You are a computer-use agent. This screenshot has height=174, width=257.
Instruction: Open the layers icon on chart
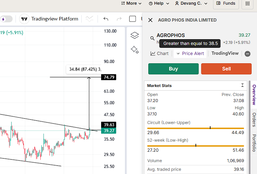point(135,35)
